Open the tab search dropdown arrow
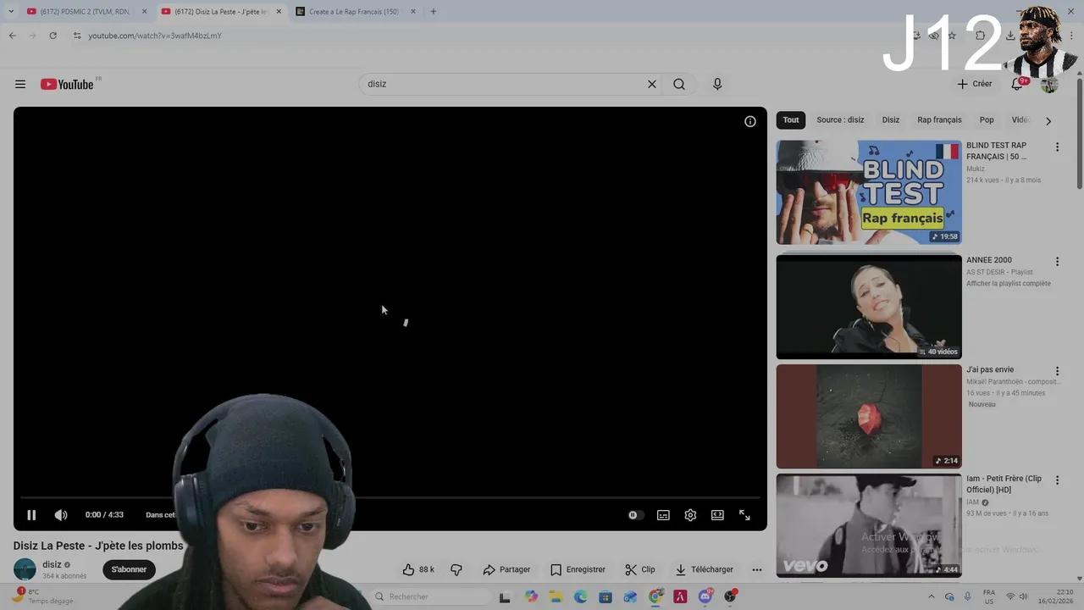The width and height of the screenshot is (1084, 610). [10, 12]
